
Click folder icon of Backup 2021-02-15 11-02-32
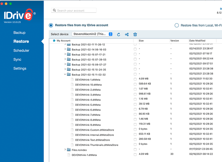69,75
